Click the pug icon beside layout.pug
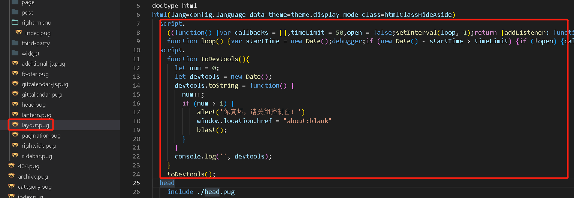 [x=15, y=125]
